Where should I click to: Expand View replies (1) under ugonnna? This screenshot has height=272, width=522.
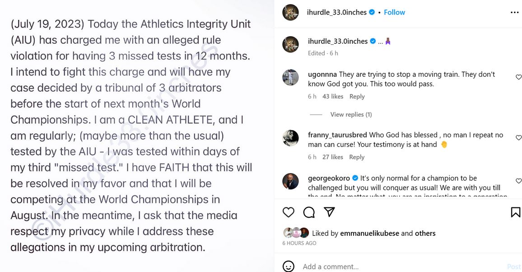pyautogui.click(x=351, y=114)
